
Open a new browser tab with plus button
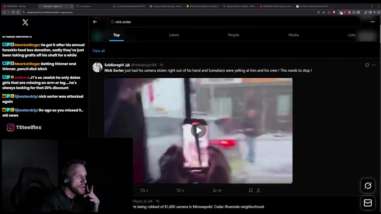pyautogui.click(x=333, y=6)
